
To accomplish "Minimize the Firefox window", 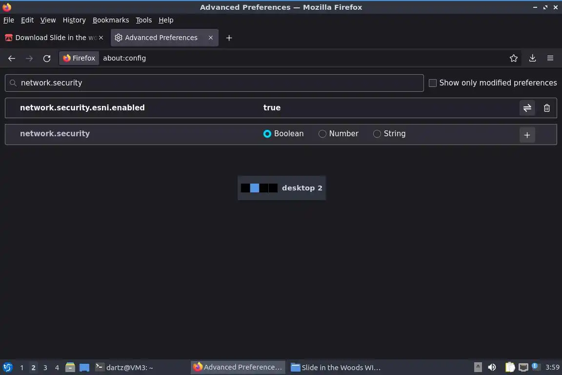I will point(535,7).
